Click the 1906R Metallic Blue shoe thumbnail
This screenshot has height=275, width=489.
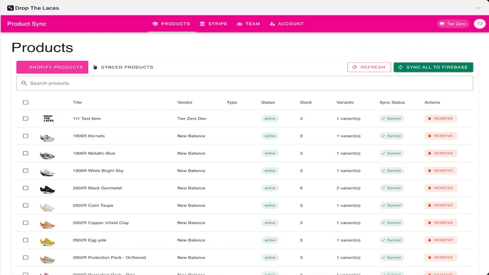[48, 155]
